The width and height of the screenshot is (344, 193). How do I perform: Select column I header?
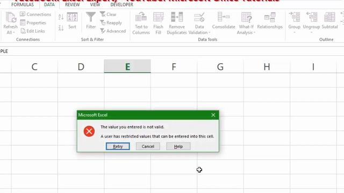click(x=313, y=66)
